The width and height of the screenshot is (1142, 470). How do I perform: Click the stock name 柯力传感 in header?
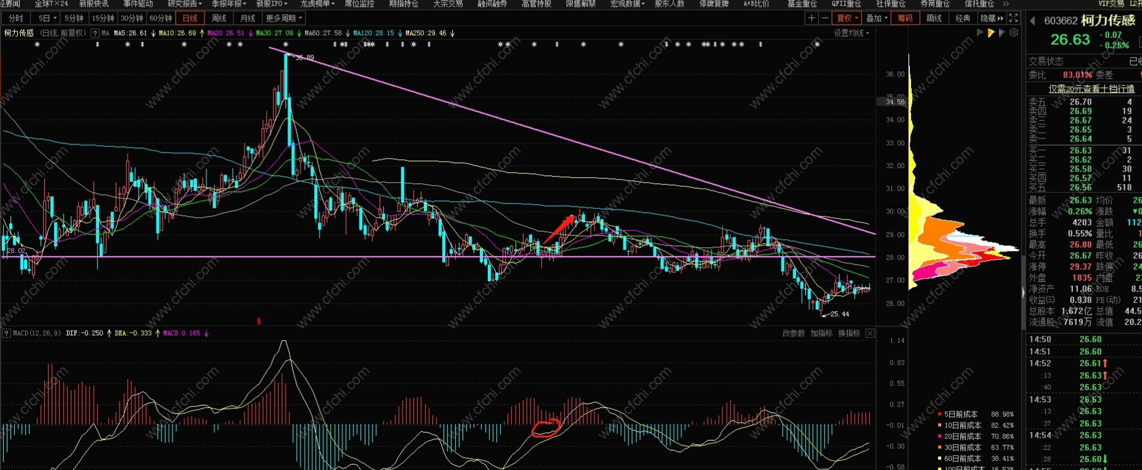pos(1108,21)
